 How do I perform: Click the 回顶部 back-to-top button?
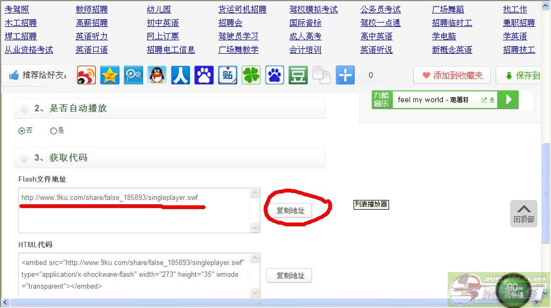pyautogui.click(x=524, y=213)
